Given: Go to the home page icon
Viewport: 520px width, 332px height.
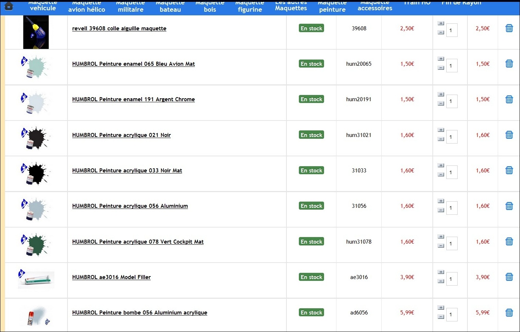Looking at the screenshot, I should pos(9,6).
